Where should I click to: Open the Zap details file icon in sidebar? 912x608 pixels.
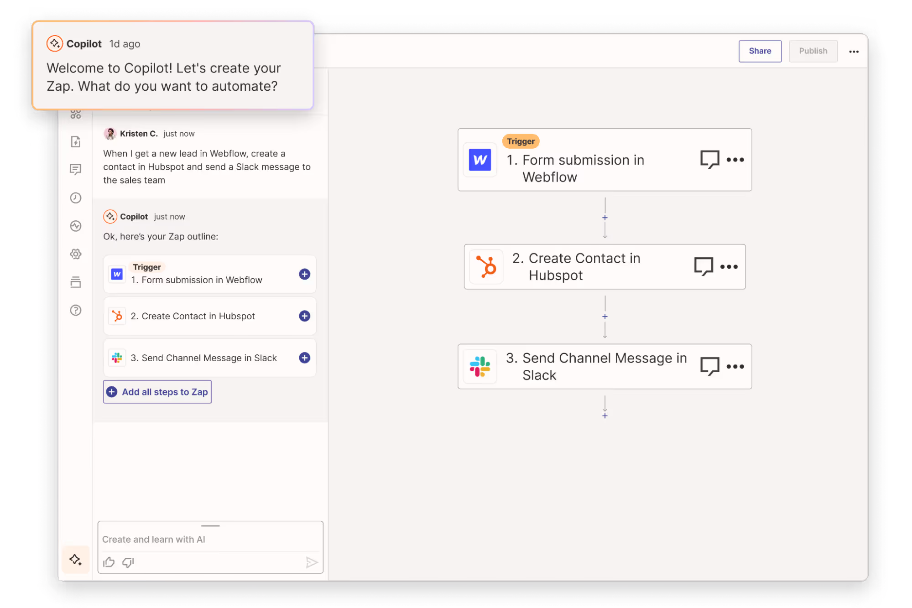coord(76,142)
